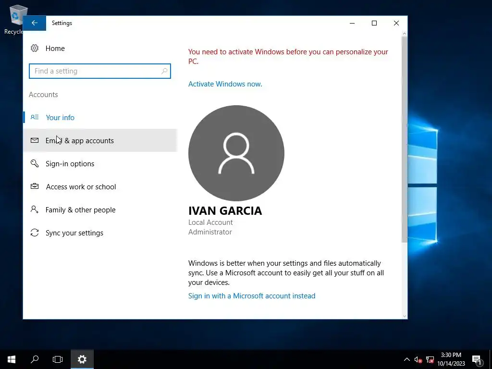Image resolution: width=492 pixels, height=369 pixels.
Task: Click the envelope icon for Email accounts
Action: [x=35, y=140]
